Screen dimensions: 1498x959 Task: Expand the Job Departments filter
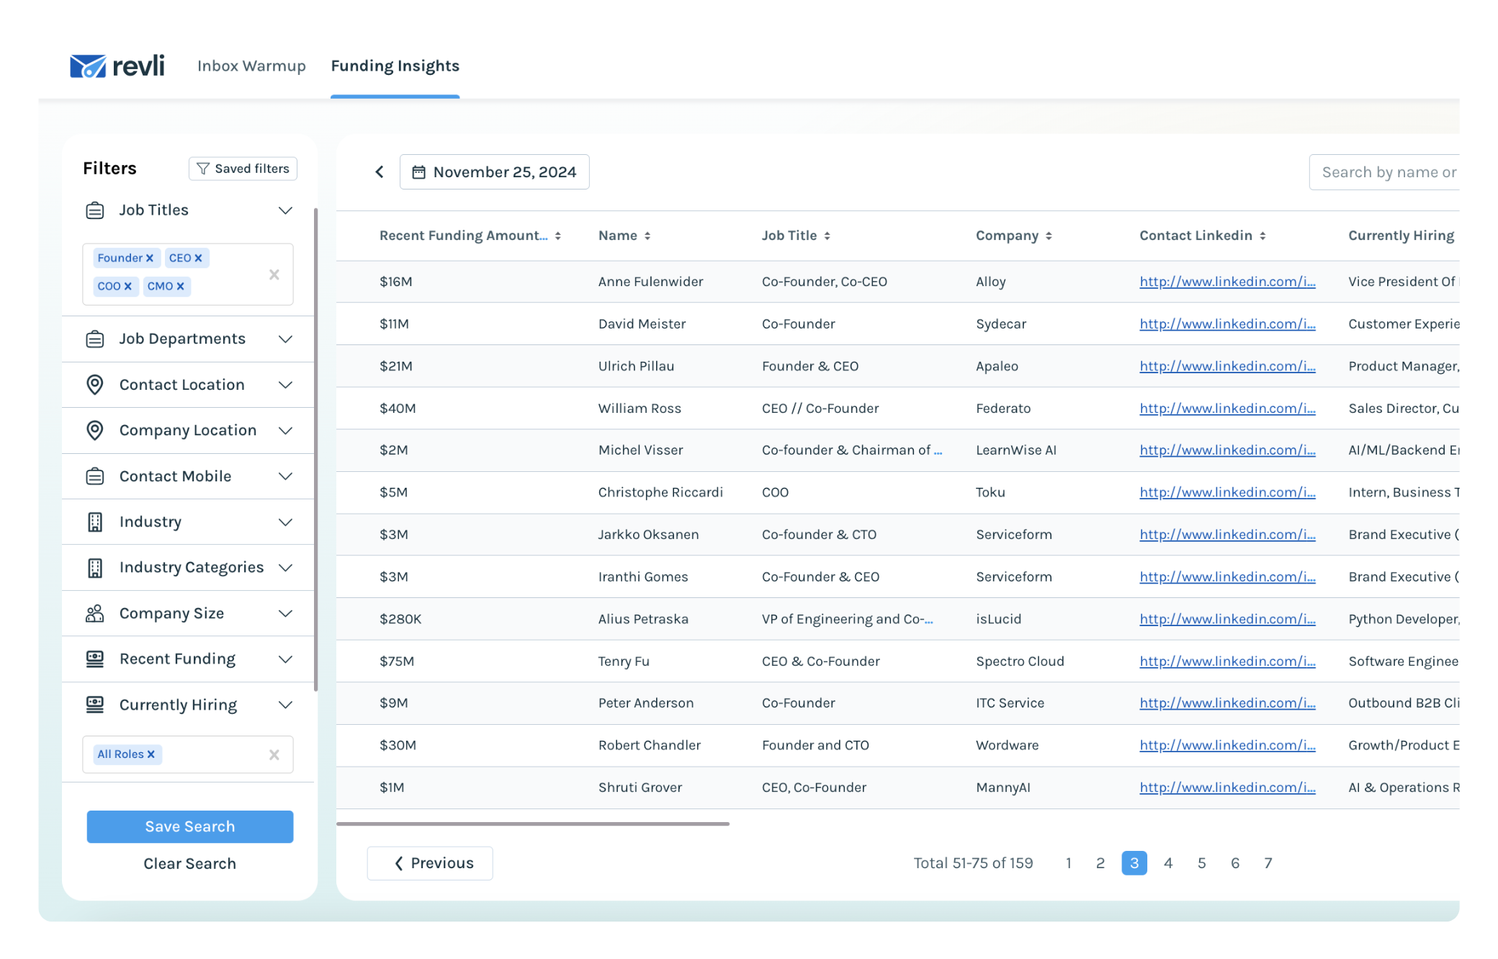pyautogui.click(x=285, y=339)
